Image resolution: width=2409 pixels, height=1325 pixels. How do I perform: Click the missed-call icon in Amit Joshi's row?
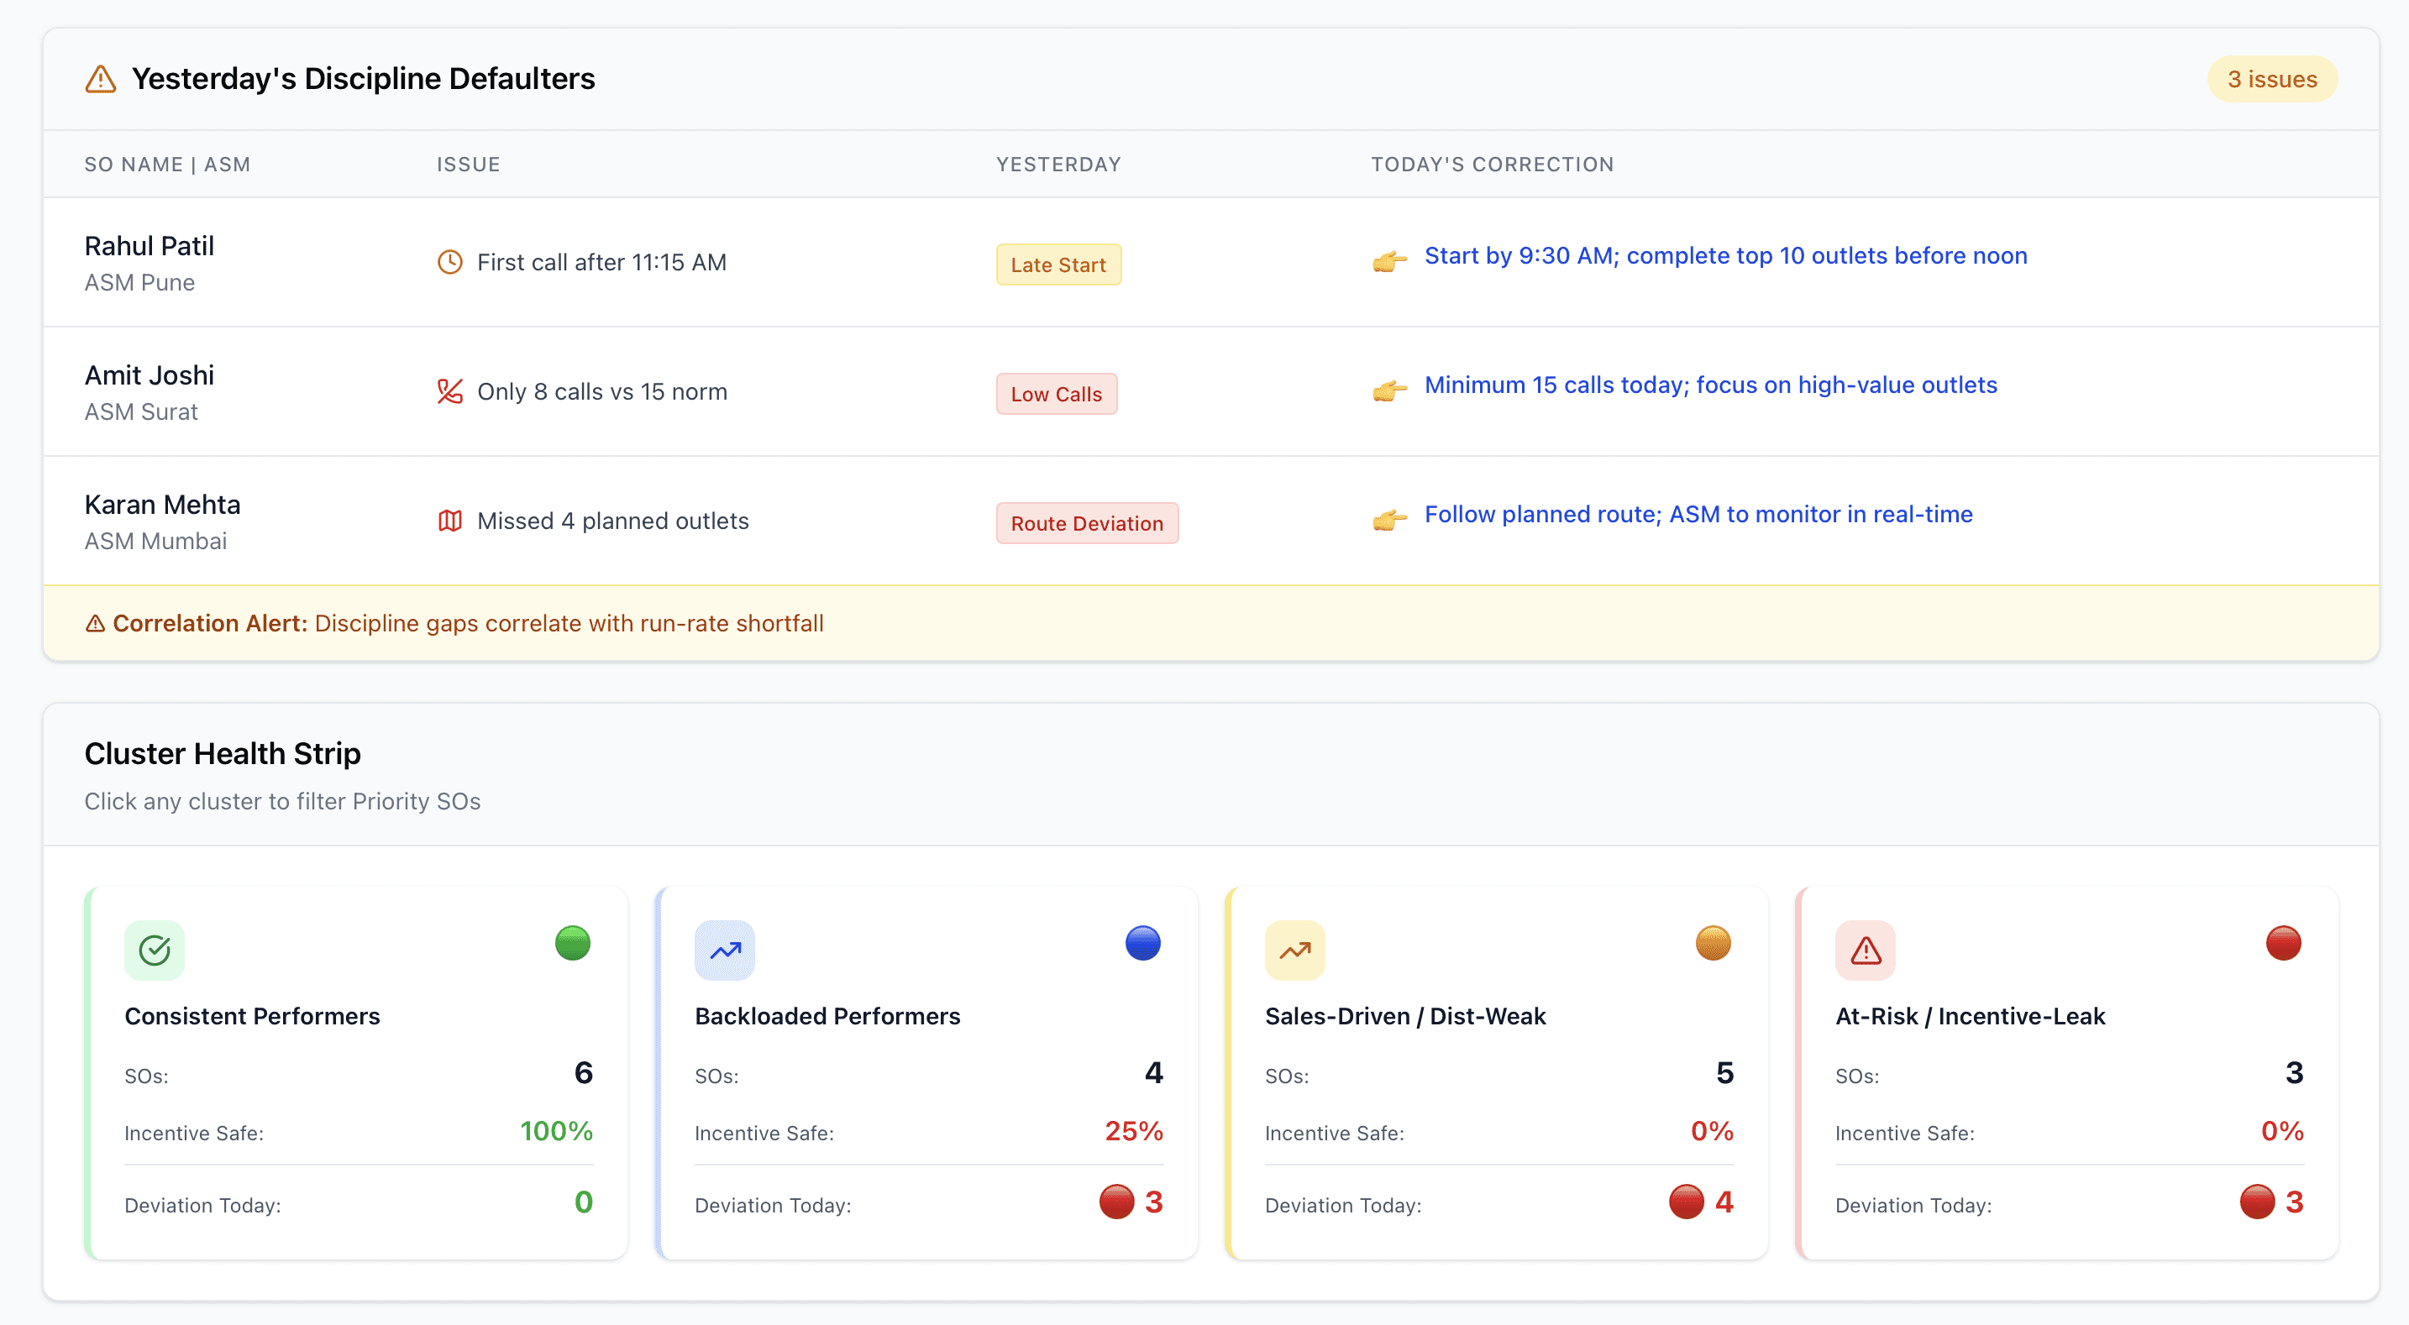pyautogui.click(x=450, y=390)
